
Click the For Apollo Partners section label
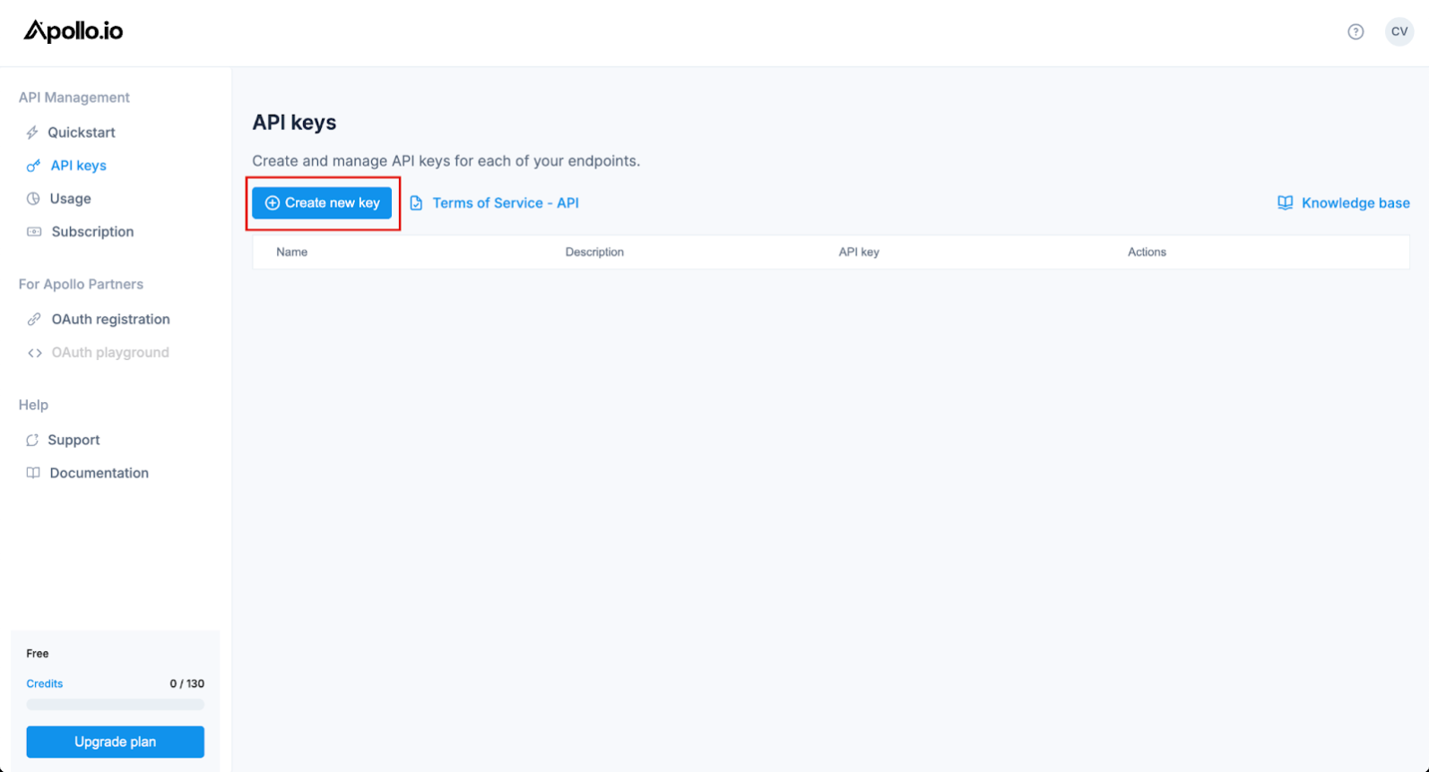pos(81,285)
